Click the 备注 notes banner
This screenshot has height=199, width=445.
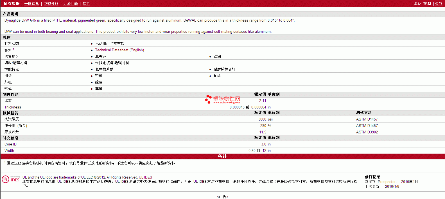click(x=222, y=156)
